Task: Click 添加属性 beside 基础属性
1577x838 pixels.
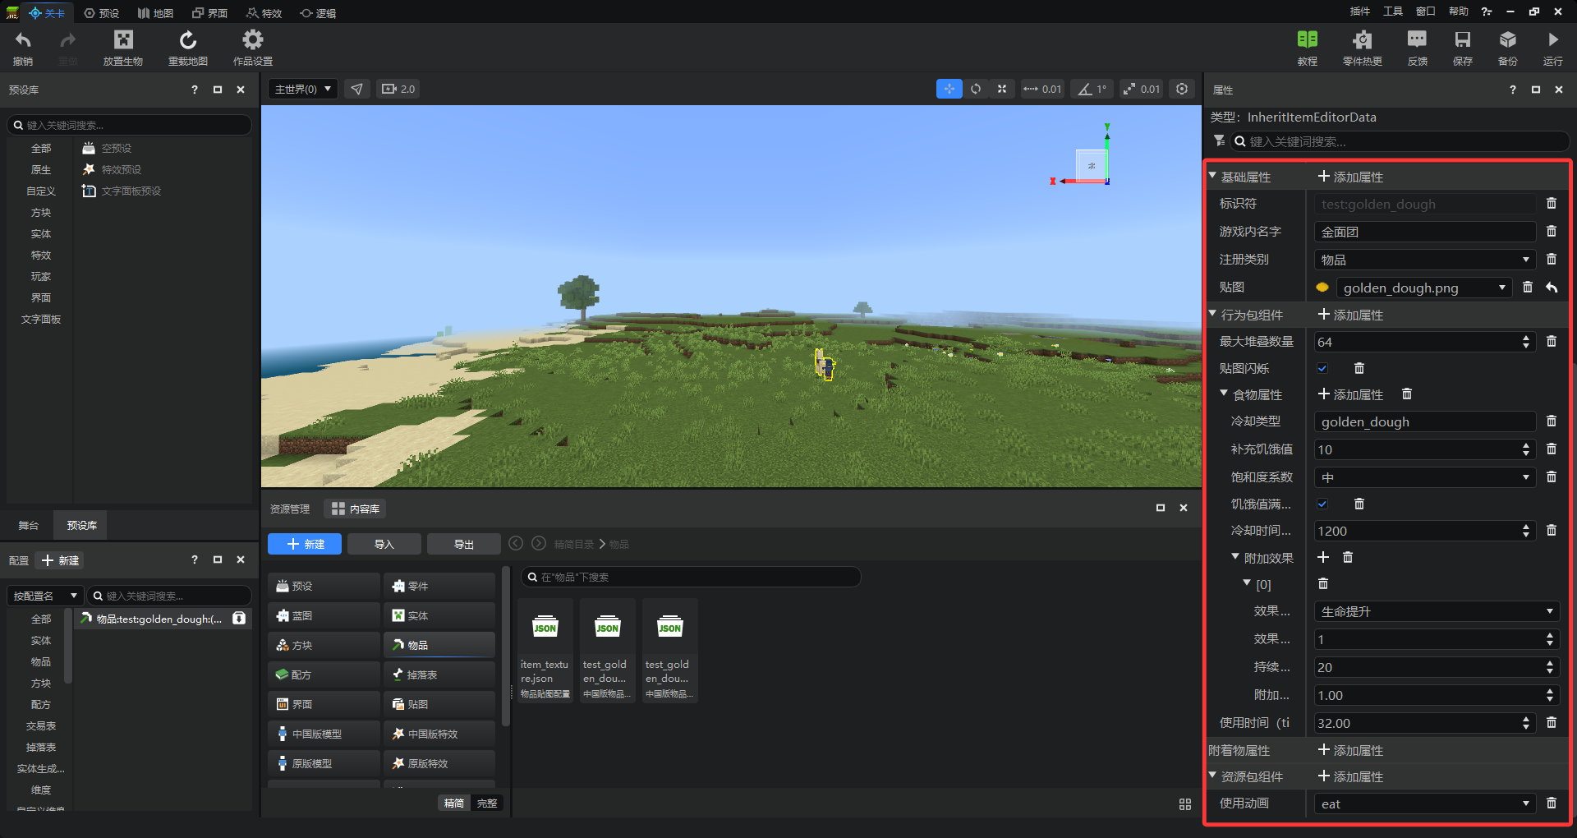Action: [1350, 177]
